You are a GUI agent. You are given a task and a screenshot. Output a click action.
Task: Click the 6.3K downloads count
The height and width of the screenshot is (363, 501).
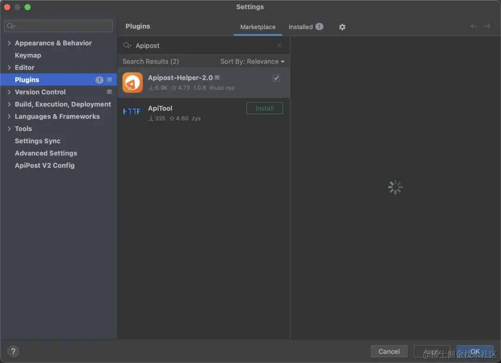tap(158, 88)
